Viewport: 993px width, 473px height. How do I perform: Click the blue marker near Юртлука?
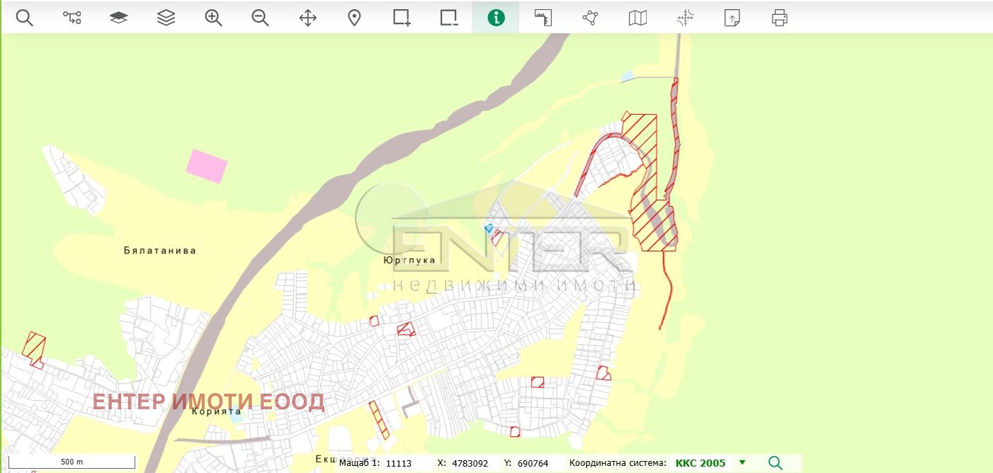pyautogui.click(x=489, y=228)
